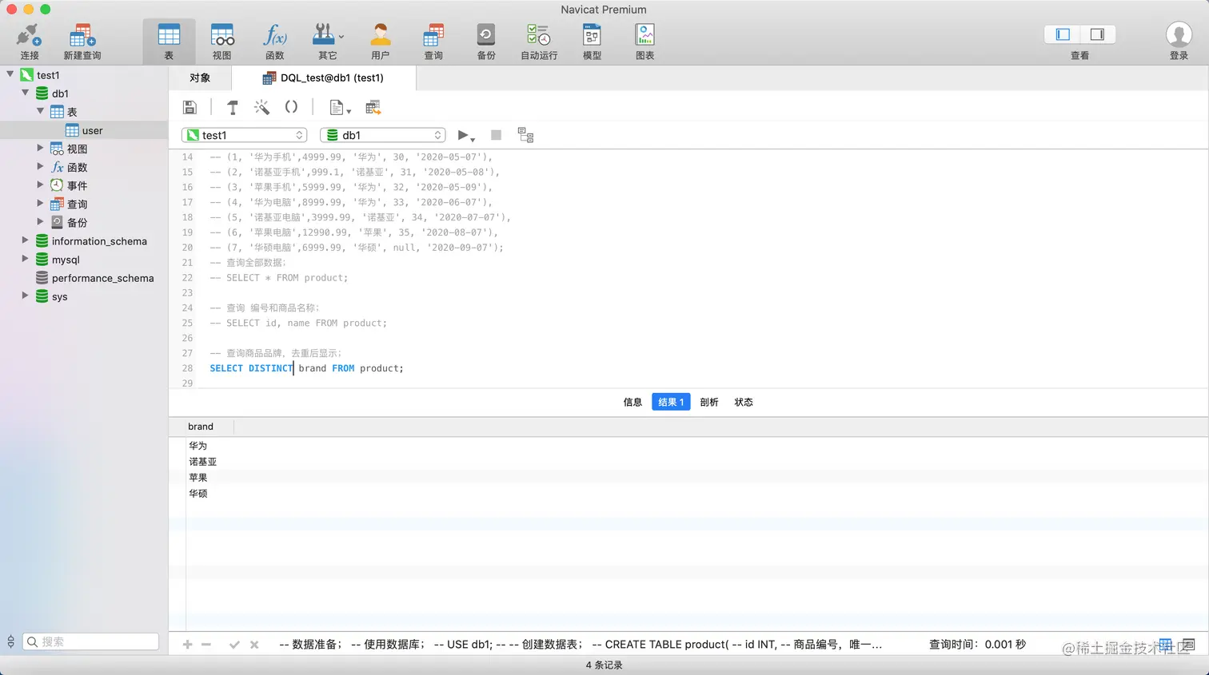Expand the mysql database node
The image size is (1209, 675).
25,258
